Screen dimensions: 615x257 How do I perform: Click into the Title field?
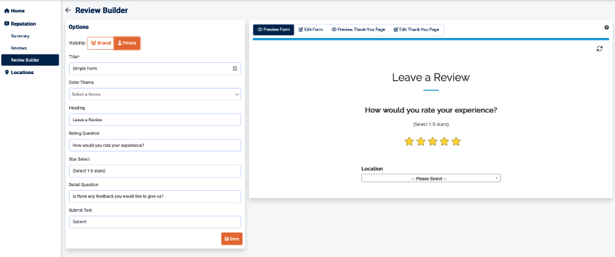pyautogui.click(x=154, y=68)
